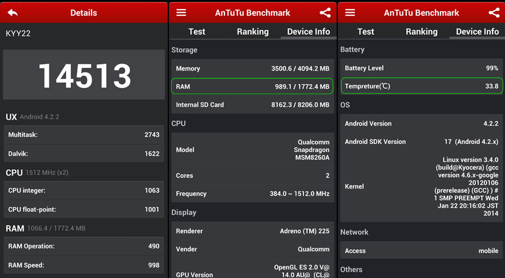The height and width of the screenshot is (278, 505).
Task: Tap the UX Android 4.2.2 heading
Action: [x=33, y=117]
